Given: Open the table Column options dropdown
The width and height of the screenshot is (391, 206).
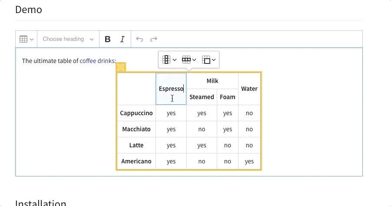Looking at the screenshot, I should tap(169, 60).
